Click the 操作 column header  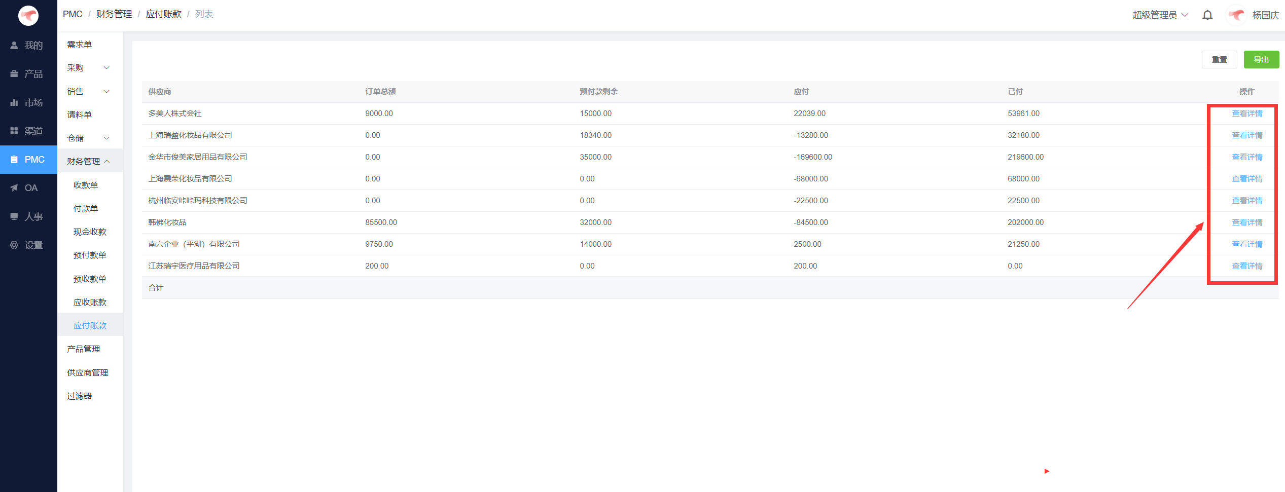tap(1247, 92)
